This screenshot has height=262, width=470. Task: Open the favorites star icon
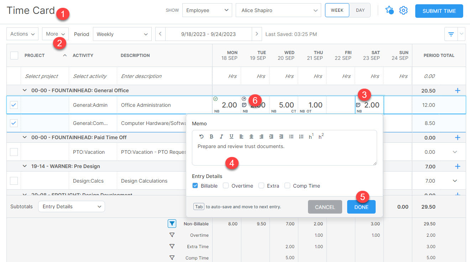tap(389, 10)
